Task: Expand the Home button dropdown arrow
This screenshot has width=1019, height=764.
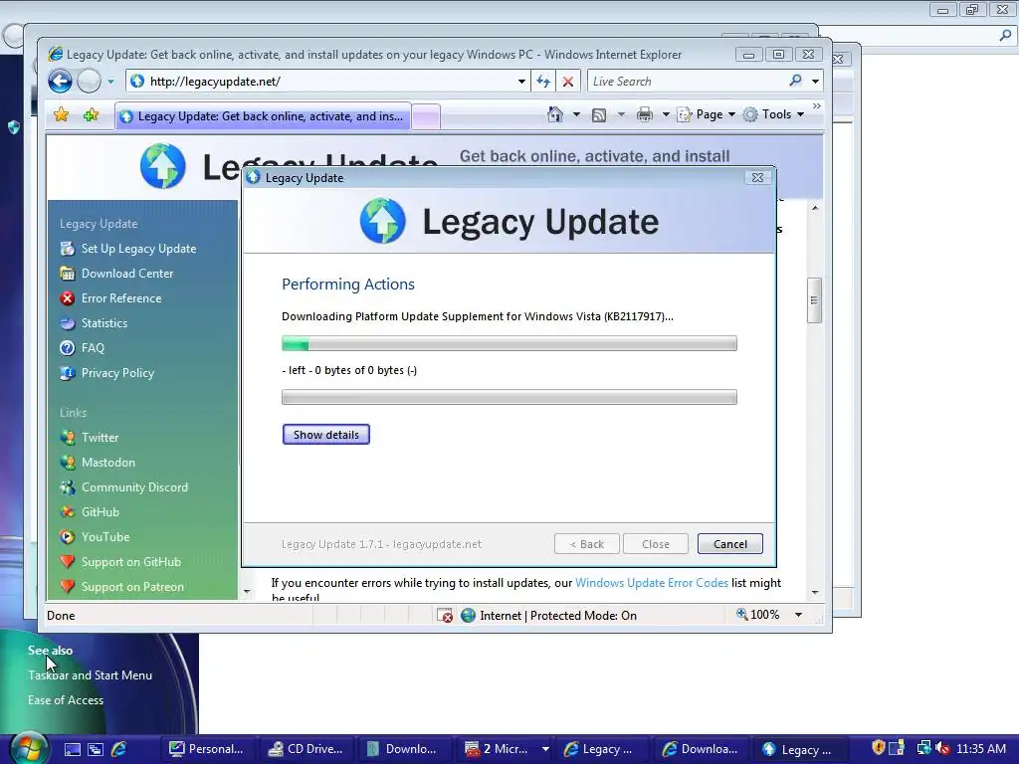Action: (576, 115)
